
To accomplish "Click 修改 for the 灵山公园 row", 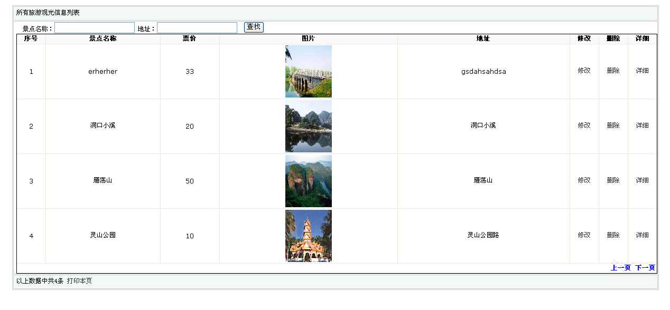I will [x=584, y=235].
